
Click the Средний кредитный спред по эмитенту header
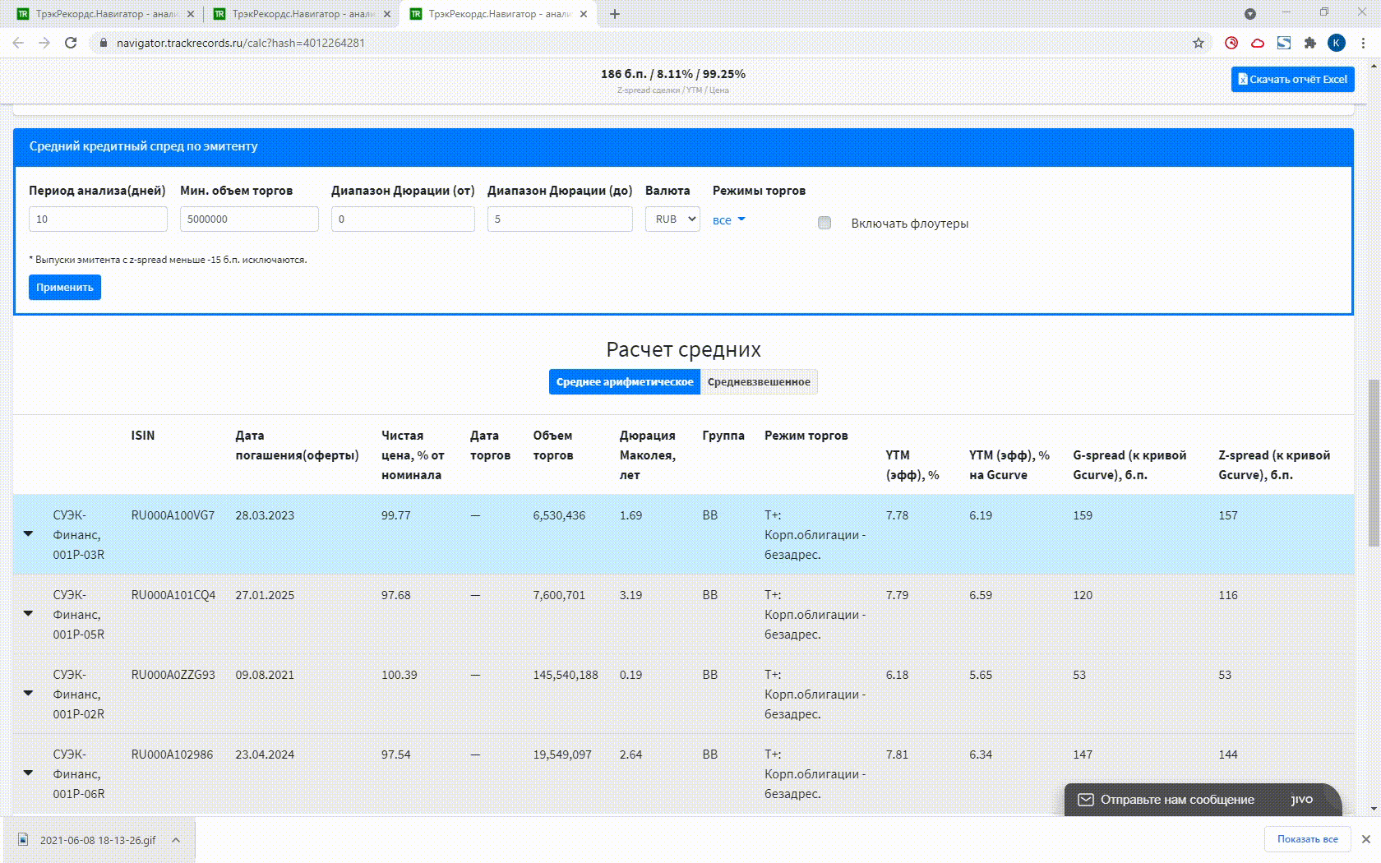coord(144,146)
